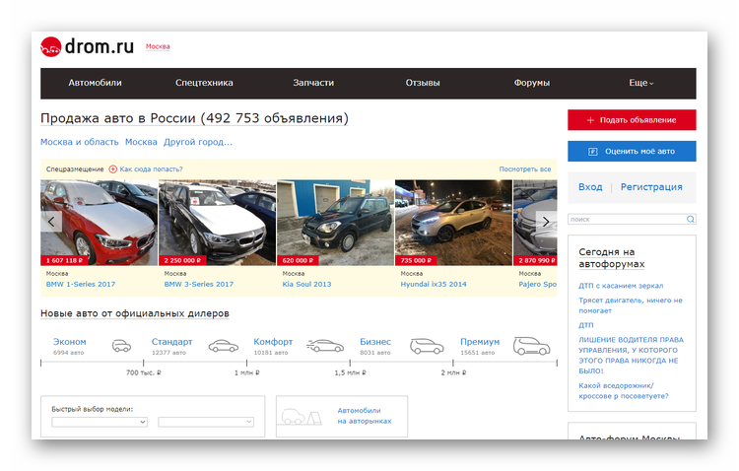Open ДТП с касанием зеркал topic

click(x=621, y=286)
